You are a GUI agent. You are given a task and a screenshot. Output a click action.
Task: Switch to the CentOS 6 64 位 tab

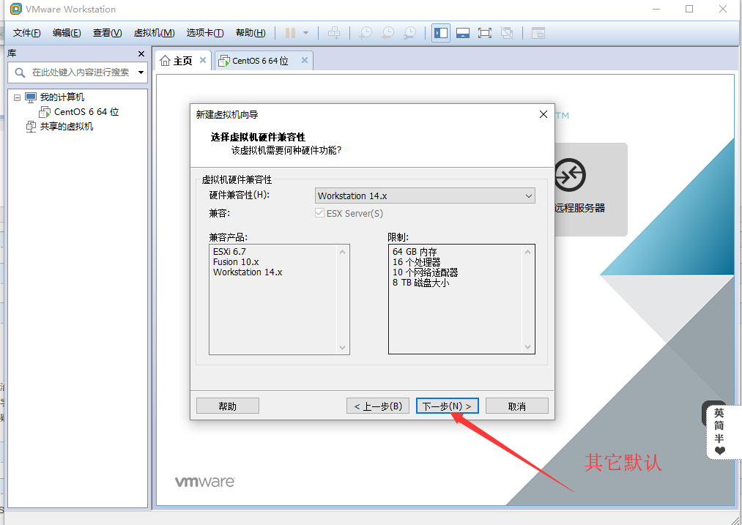260,61
